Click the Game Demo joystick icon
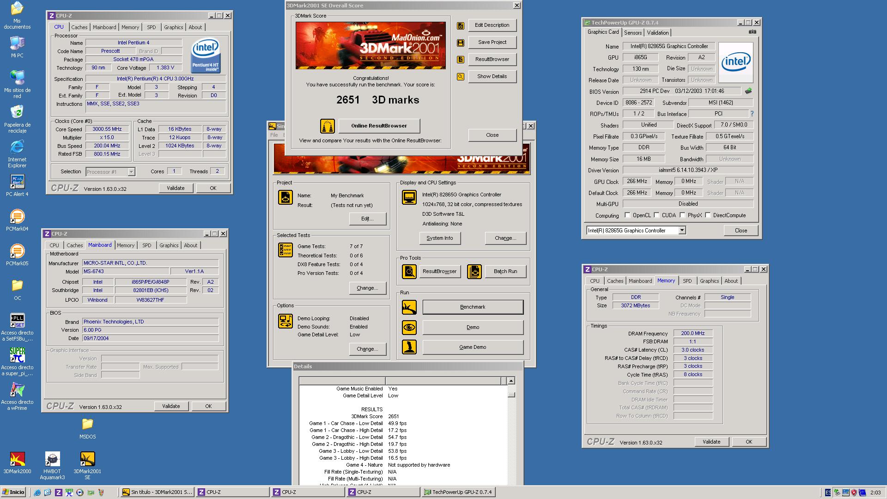This screenshot has width=887, height=499. point(409,347)
